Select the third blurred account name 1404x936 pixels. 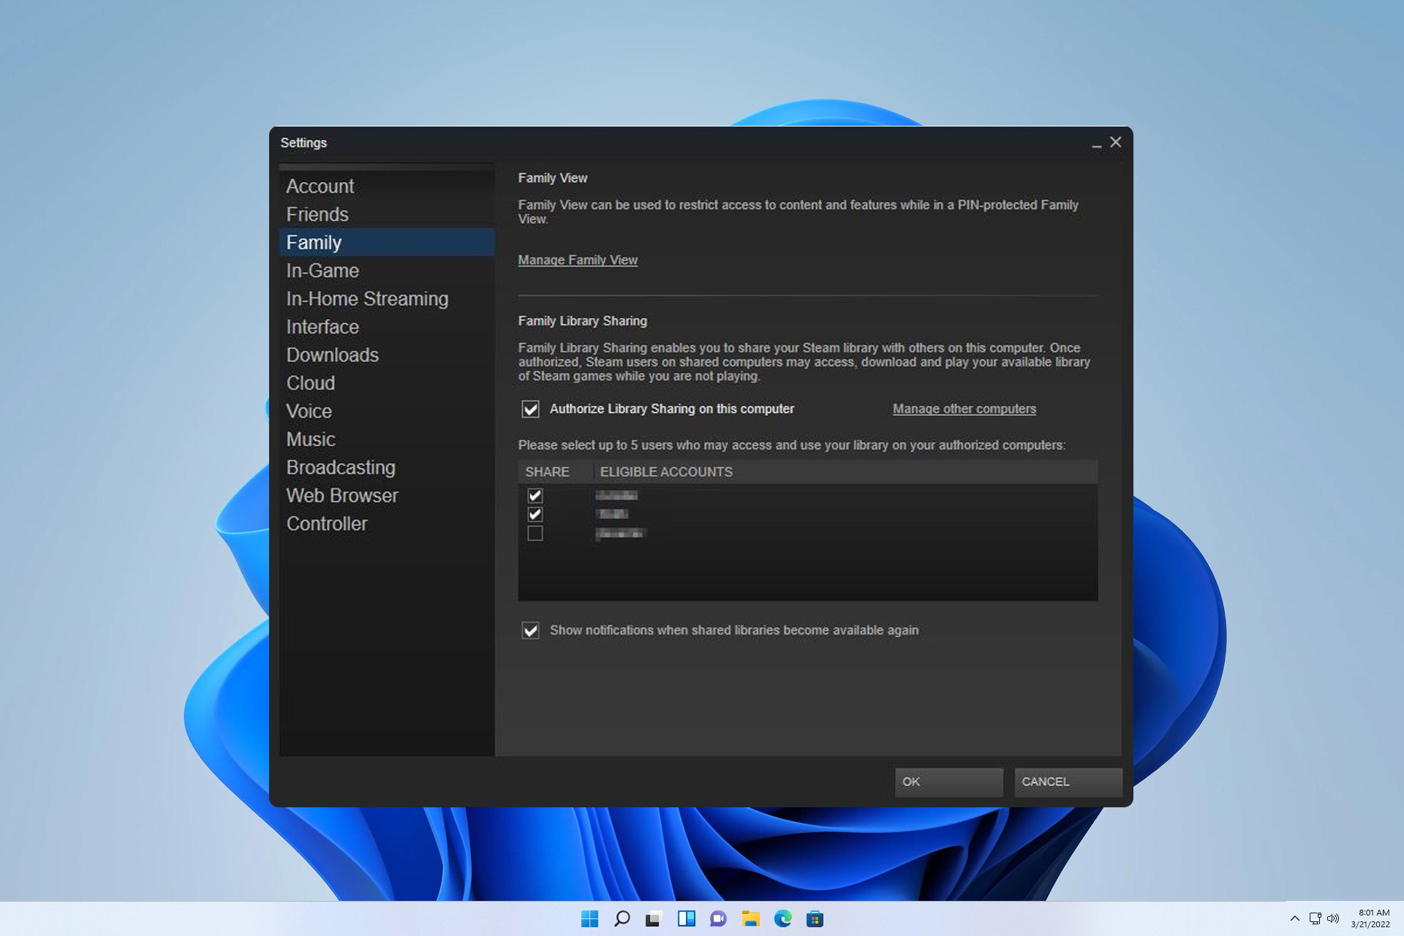(620, 533)
